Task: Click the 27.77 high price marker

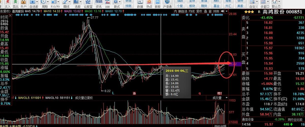Action: coord(94,18)
